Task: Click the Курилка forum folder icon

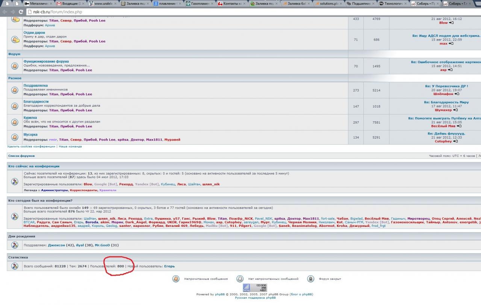Action: [x=15, y=122]
